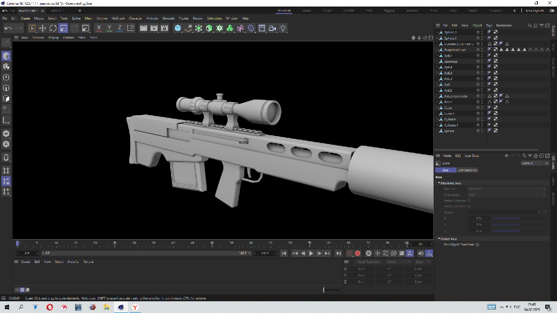Image resolution: width=557 pixels, height=313 pixels.
Task: Open the World coordinate system dropdown
Action: pos(398,262)
